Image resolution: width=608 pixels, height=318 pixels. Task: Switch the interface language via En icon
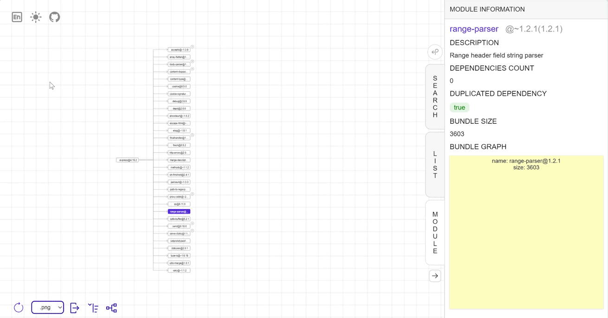(x=17, y=17)
